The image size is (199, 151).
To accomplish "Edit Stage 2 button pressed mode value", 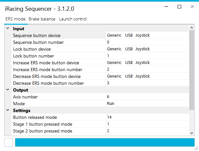I will click(x=147, y=131).
